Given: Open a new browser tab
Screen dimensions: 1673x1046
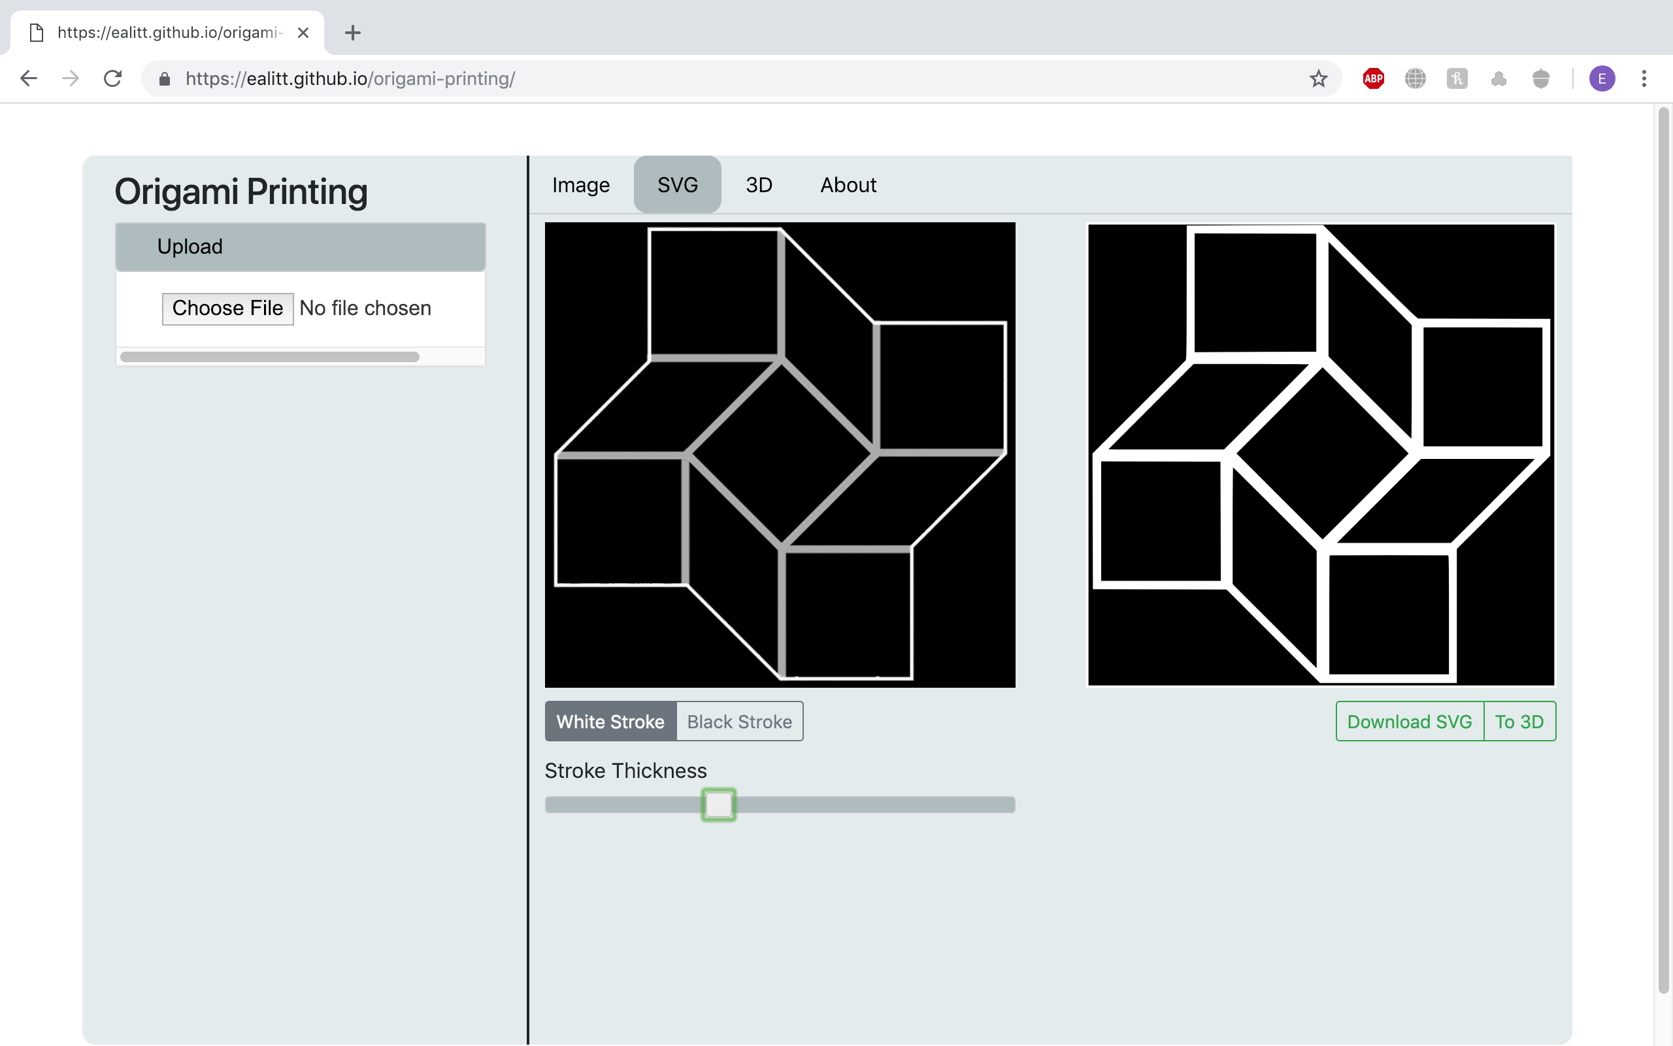Looking at the screenshot, I should click(353, 33).
